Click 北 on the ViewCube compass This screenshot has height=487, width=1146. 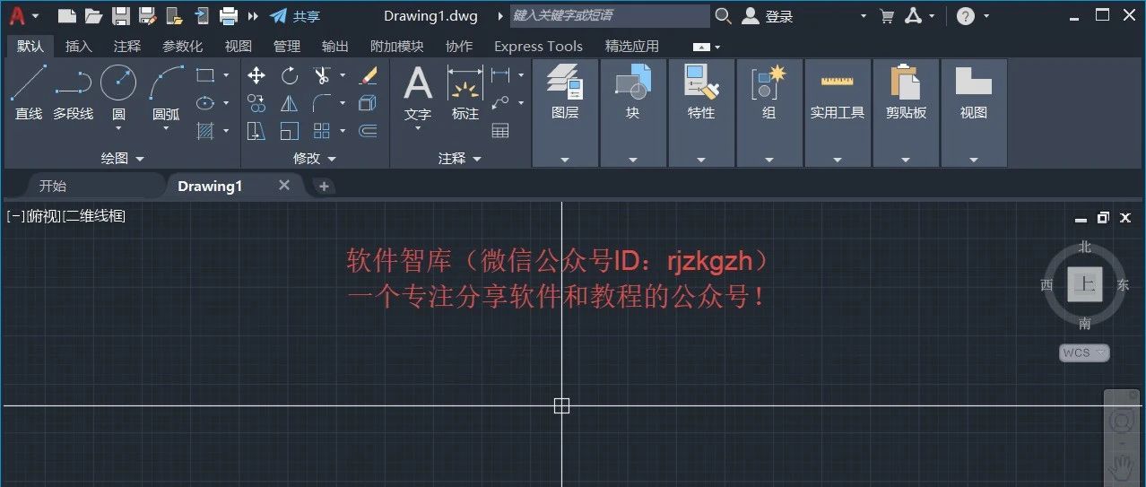point(1085,247)
